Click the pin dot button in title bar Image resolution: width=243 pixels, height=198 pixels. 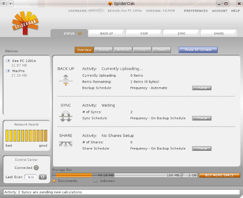[11, 4]
